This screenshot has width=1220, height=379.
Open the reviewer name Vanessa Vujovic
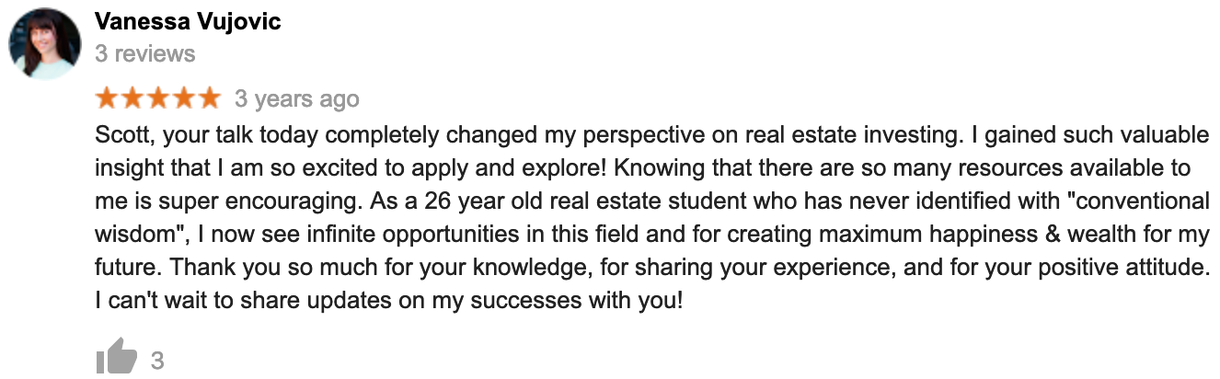[188, 21]
